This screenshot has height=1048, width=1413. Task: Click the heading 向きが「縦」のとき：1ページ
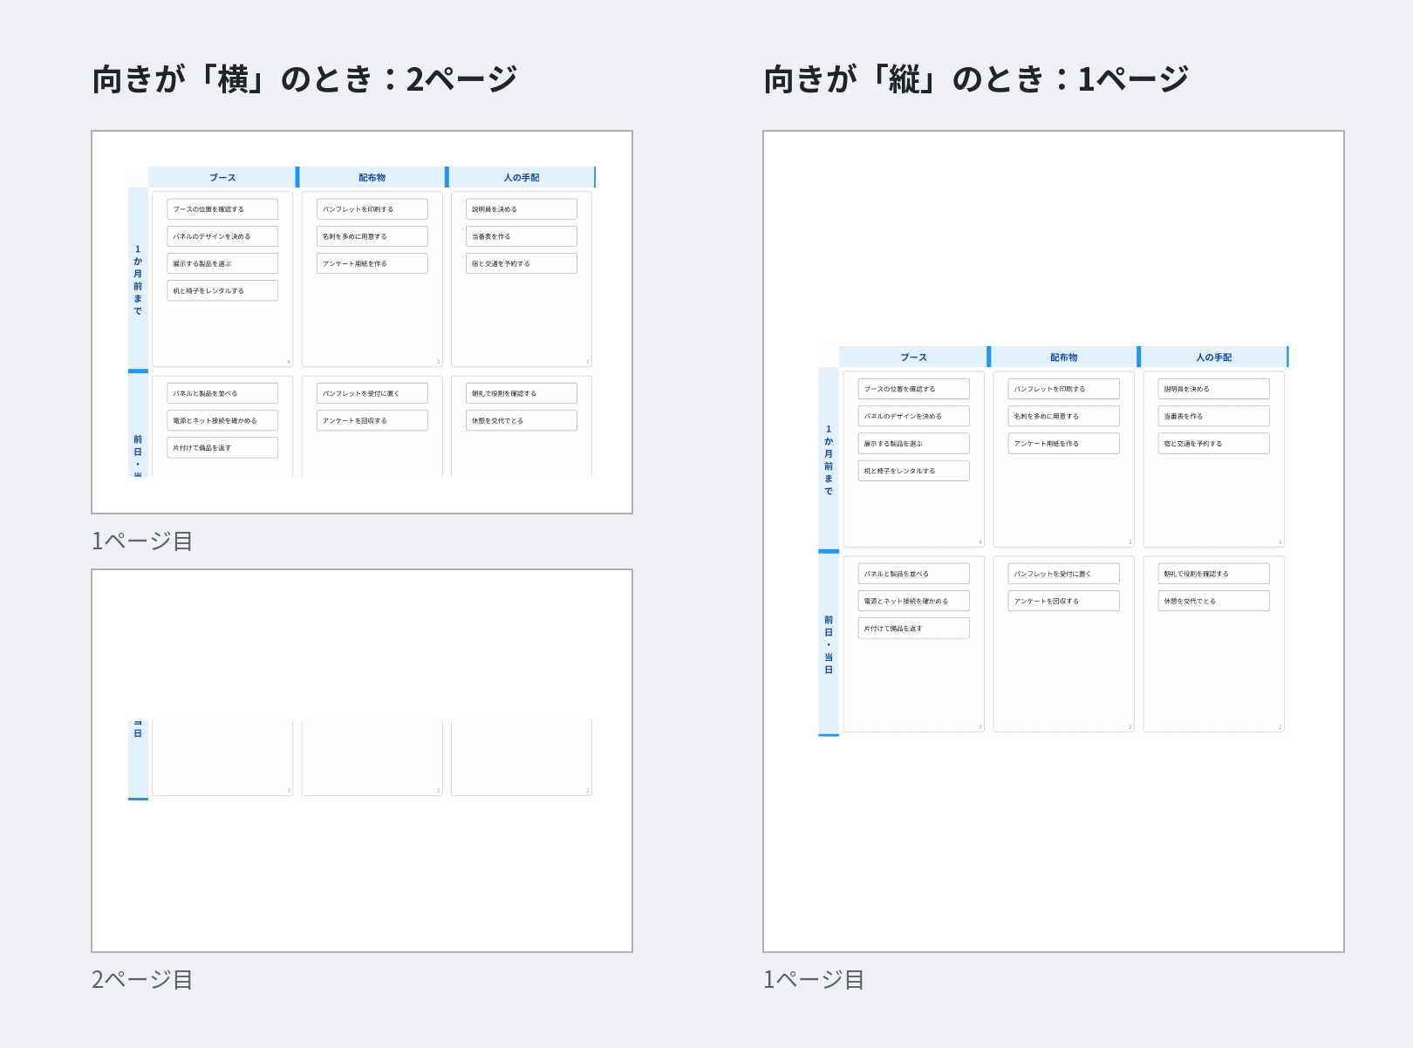pos(976,79)
